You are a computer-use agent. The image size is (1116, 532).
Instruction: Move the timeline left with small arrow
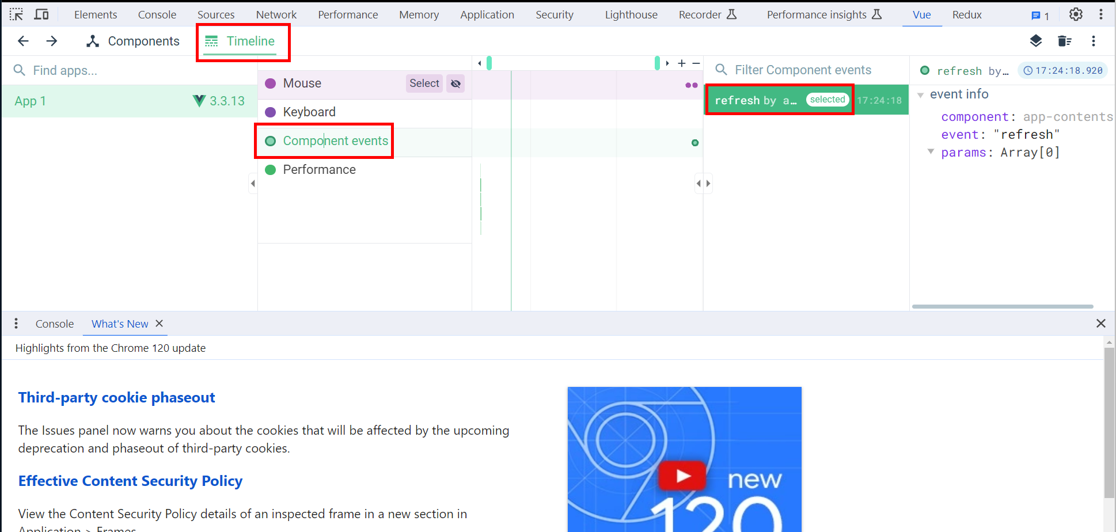pos(480,63)
